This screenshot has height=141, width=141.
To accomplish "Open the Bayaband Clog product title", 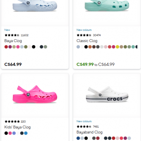I will (x=89, y=132).
